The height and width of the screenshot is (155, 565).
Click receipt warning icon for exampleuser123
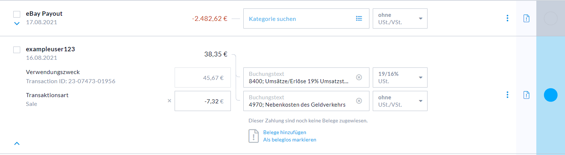pos(526,95)
